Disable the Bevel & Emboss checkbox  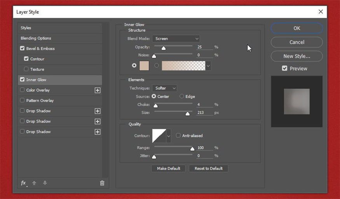click(x=22, y=48)
